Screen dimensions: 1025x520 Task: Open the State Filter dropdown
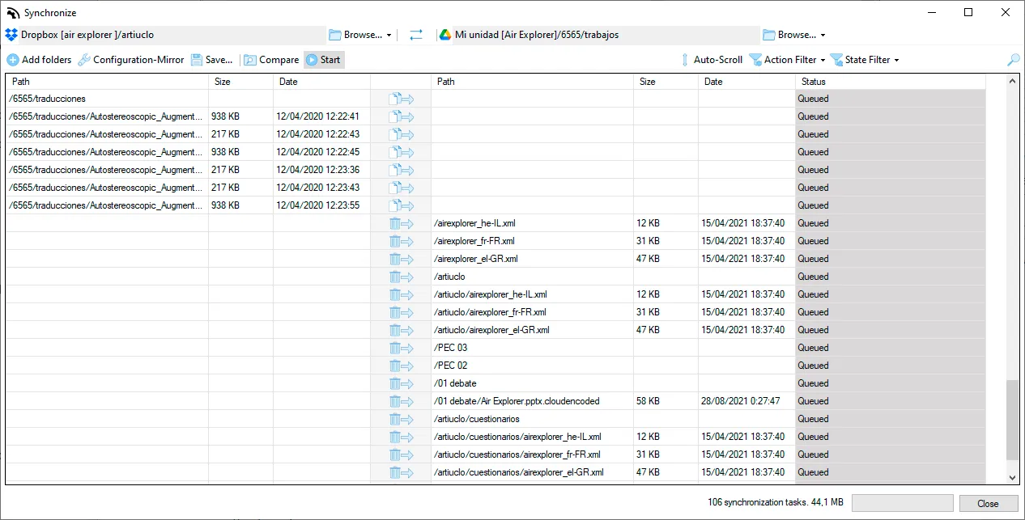point(865,60)
